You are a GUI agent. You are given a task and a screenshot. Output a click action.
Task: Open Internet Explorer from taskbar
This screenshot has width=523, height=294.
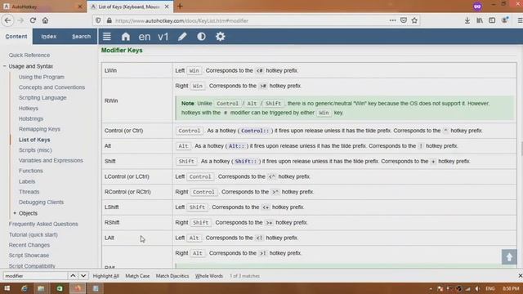(x=24, y=288)
